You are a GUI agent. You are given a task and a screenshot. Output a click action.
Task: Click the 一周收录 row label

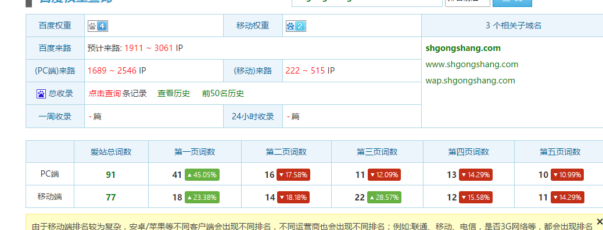(x=55, y=116)
